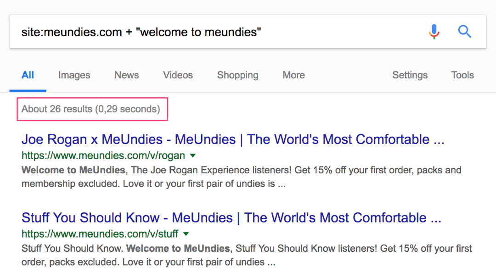The width and height of the screenshot is (496, 277).
Task: Expand the dropdown arrow beside the stuff URL
Action: (186, 234)
